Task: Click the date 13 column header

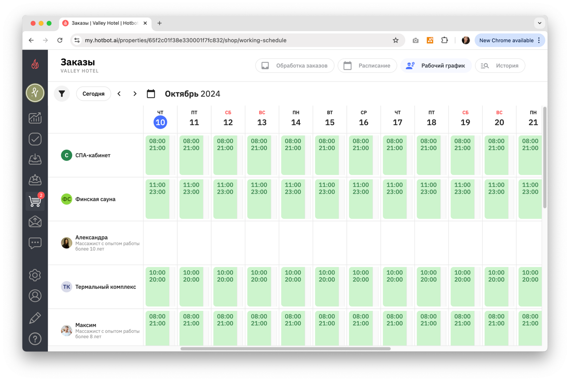Action: pos(262,118)
